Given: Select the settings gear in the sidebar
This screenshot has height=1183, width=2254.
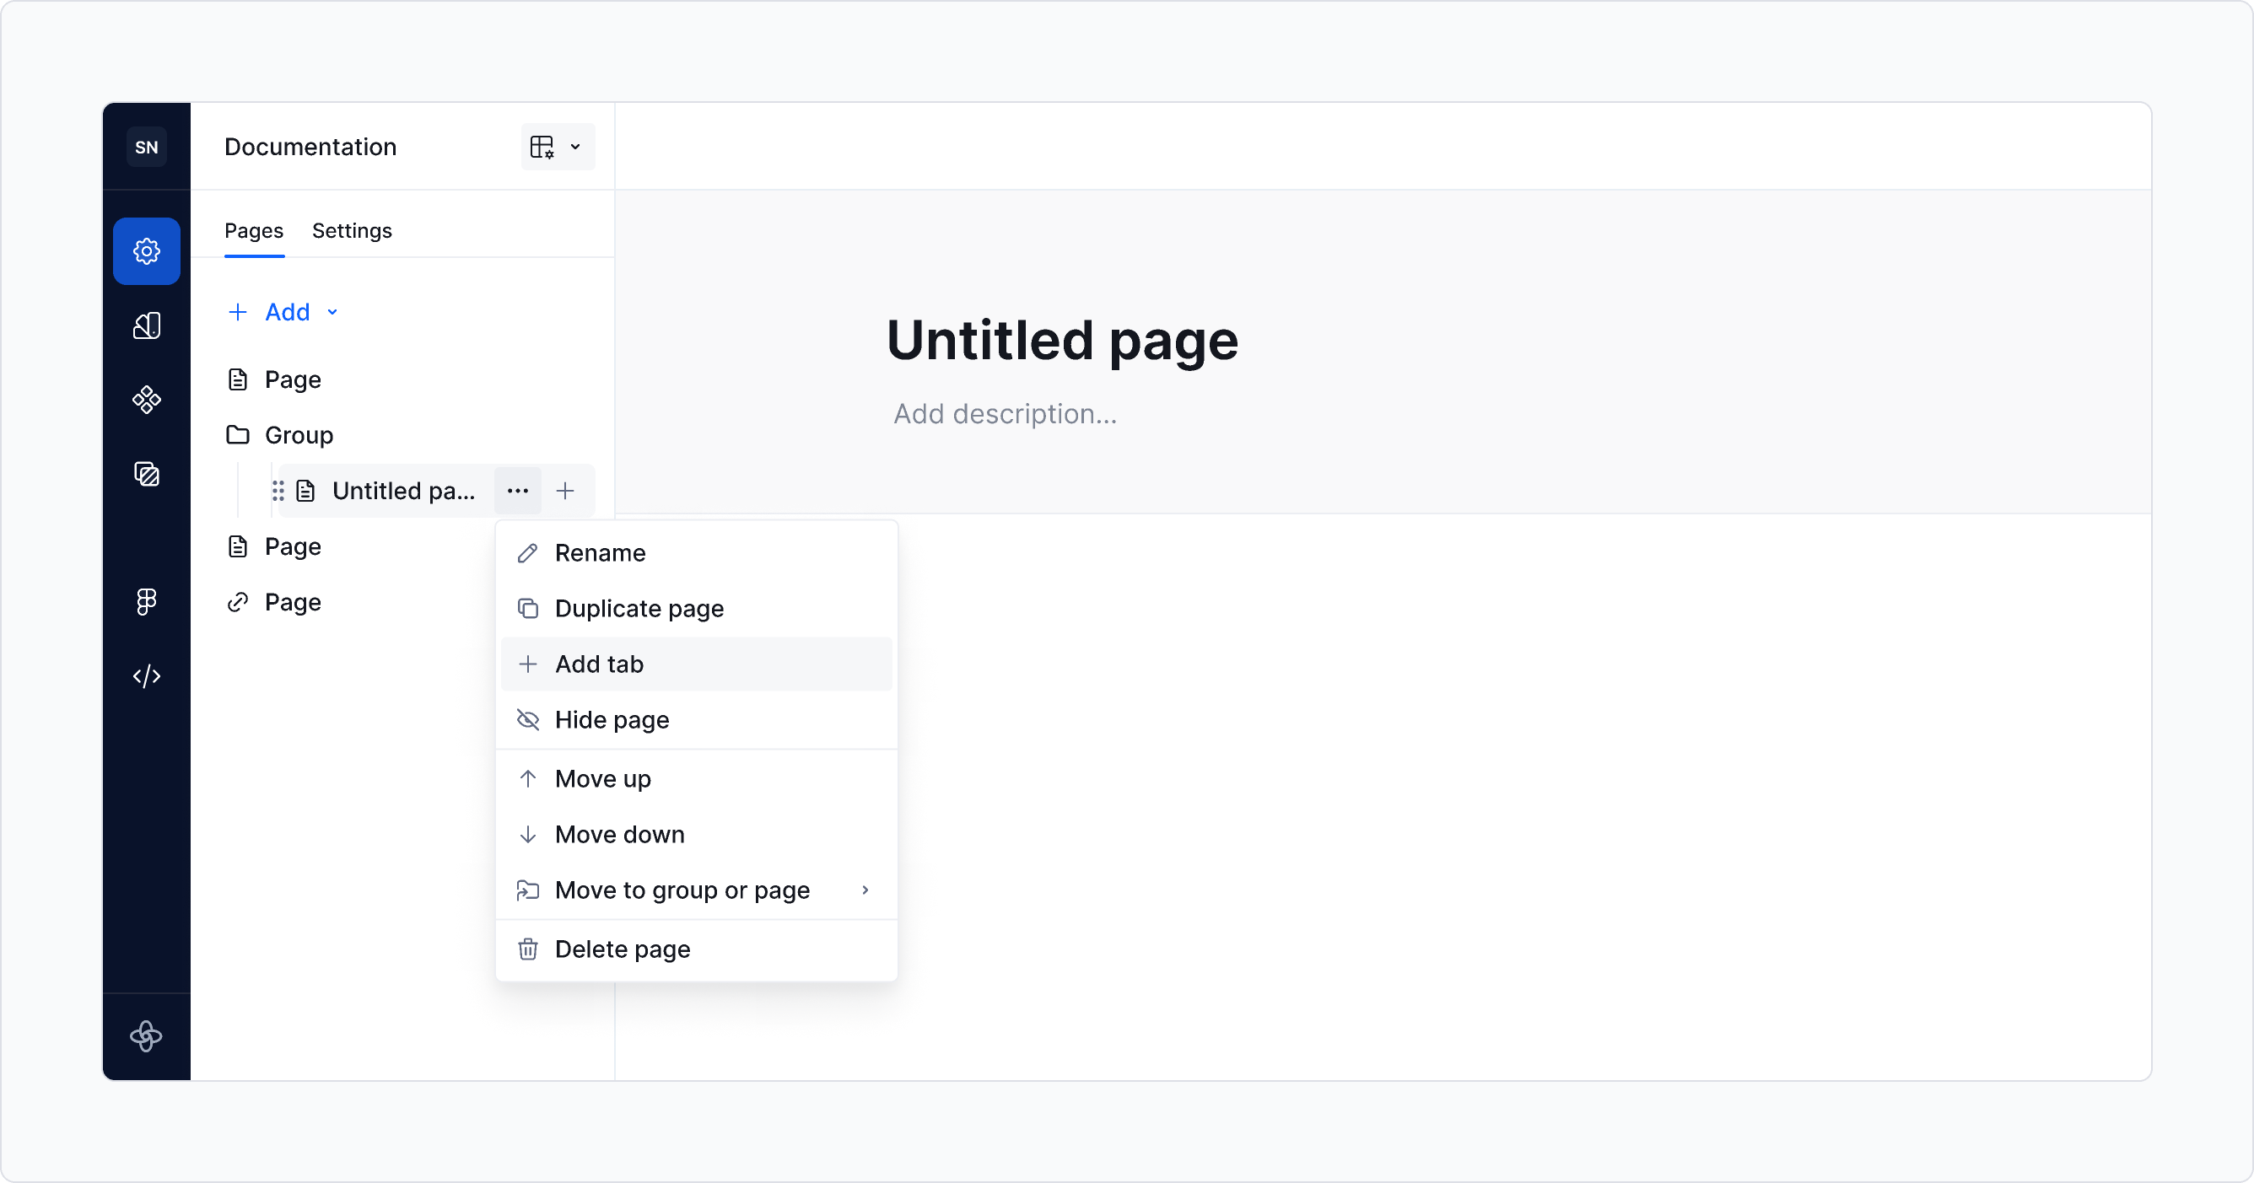Looking at the screenshot, I should coord(146,251).
